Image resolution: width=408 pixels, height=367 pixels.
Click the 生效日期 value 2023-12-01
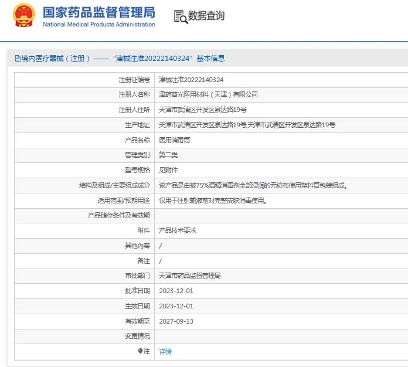tap(176, 306)
